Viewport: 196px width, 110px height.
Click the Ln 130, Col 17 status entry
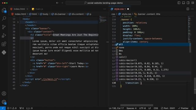tap(116, 108)
